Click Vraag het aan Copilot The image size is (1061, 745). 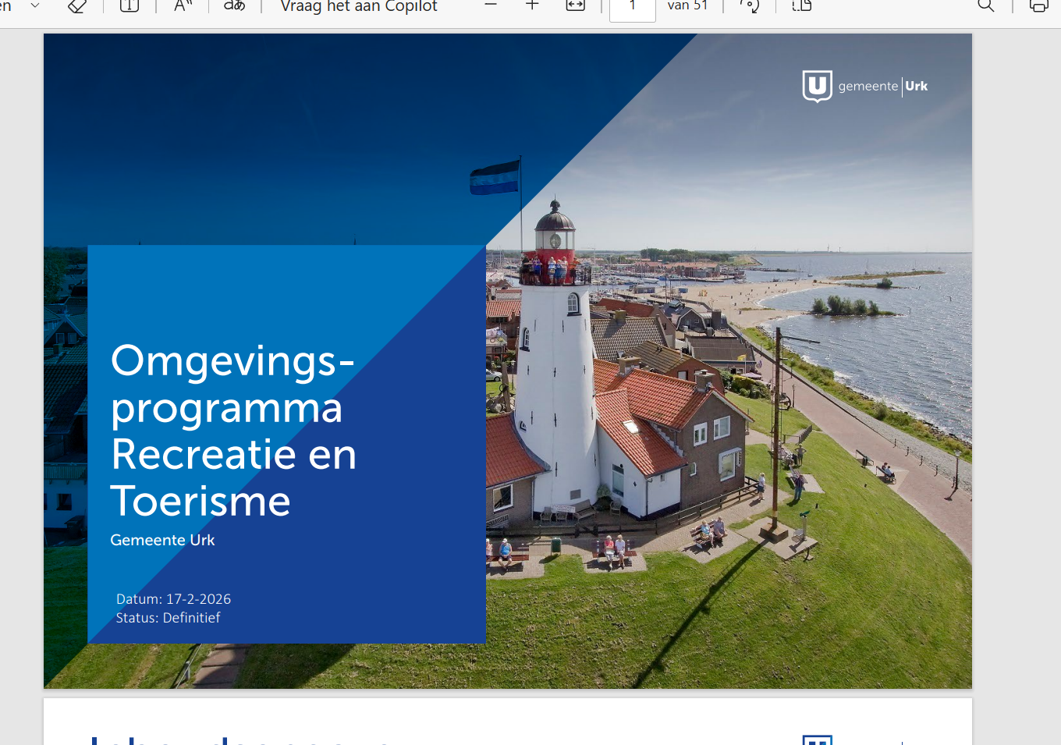point(359,7)
